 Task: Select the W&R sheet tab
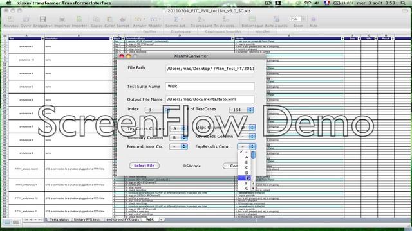point(150,219)
